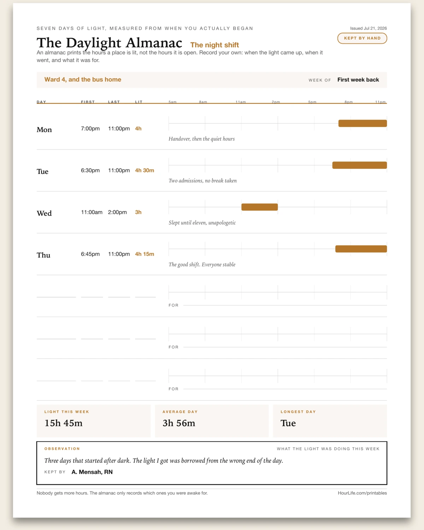Viewport: 424px width, 530px height.
Task: Click the 'Issued Jul 21, 2026' date
Action: coord(369,28)
